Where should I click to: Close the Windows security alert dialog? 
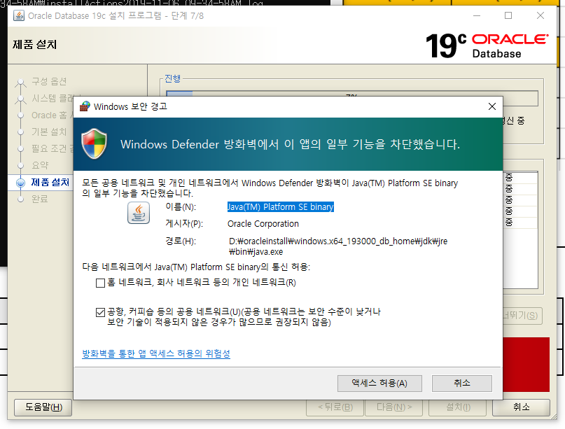492,106
